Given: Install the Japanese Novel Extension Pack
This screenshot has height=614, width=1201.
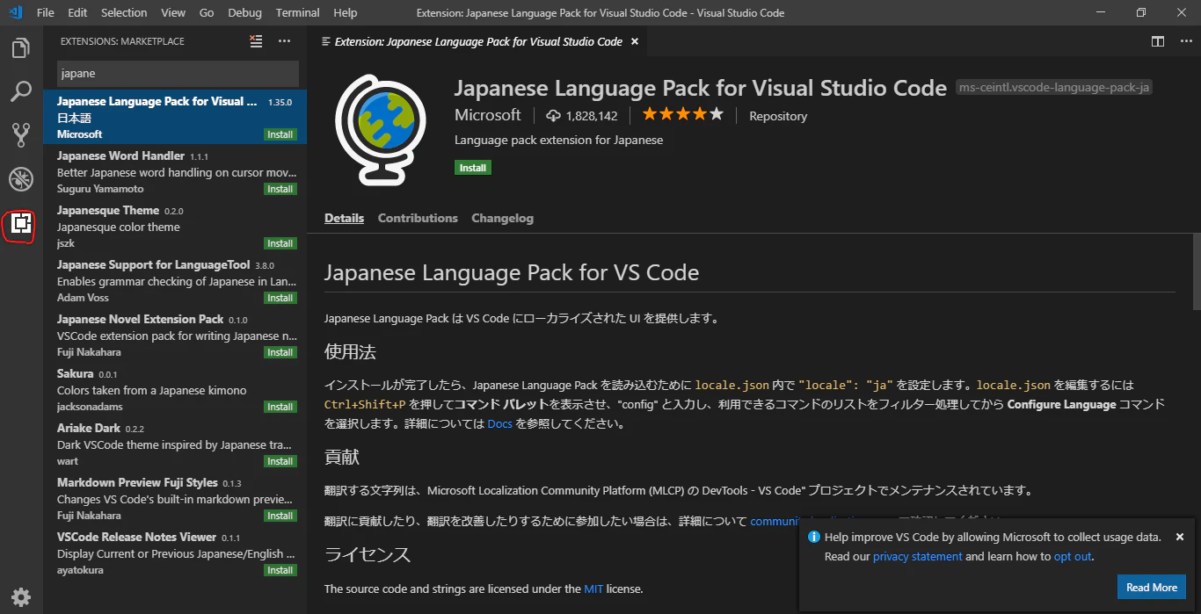Looking at the screenshot, I should 280,352.
